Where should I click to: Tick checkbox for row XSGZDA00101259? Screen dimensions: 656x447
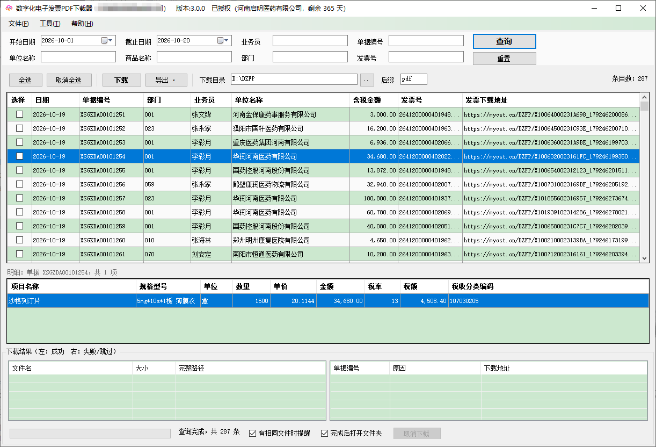click(x=19, y=226)
